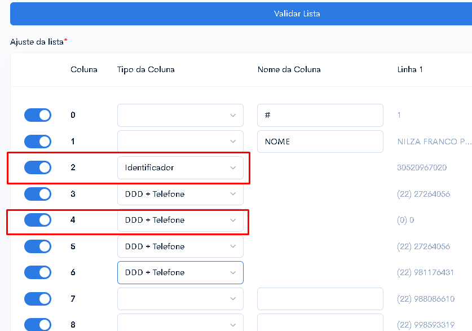Expand the focused dropdown for column 6
472x331 pixels.
point(180,272)
